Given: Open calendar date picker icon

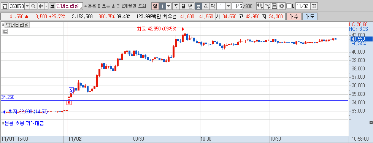Looking at the screenshot, I should click(314, 6).
